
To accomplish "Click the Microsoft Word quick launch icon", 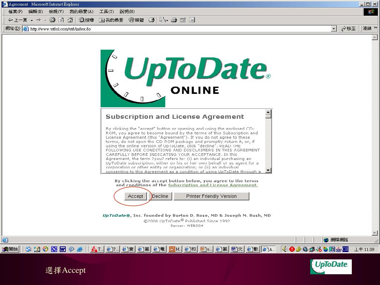I will pyautogui.click(x=63, y=249).
